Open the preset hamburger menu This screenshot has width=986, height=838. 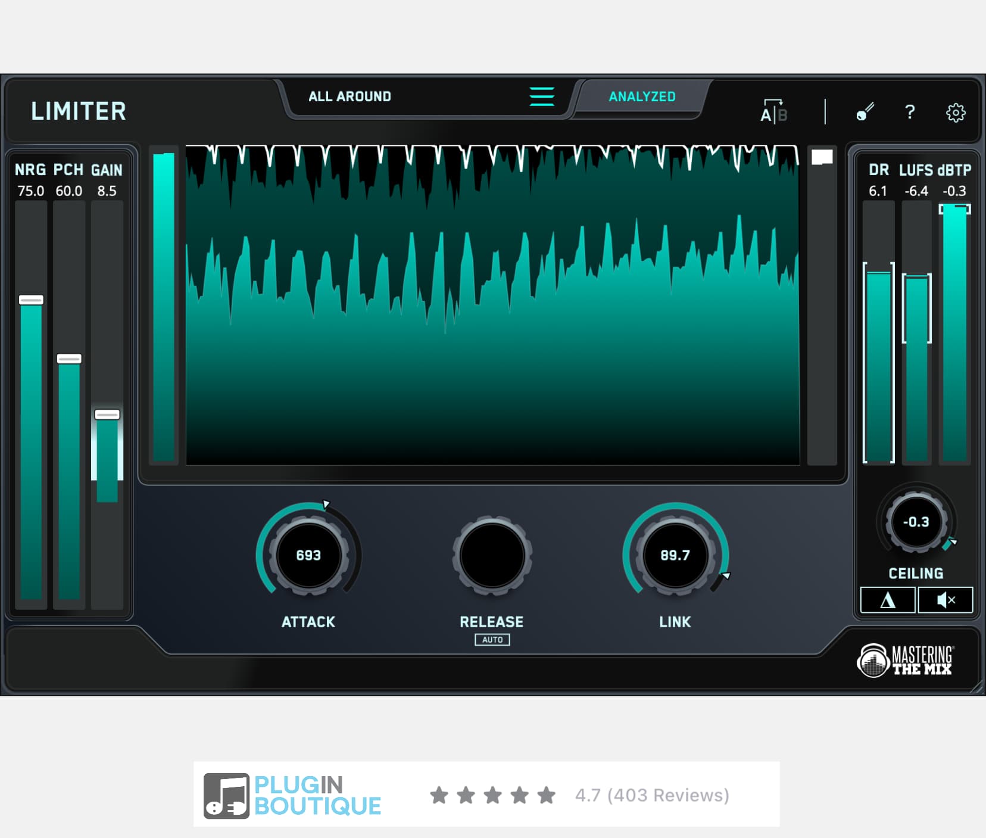(x=541, y=96)
